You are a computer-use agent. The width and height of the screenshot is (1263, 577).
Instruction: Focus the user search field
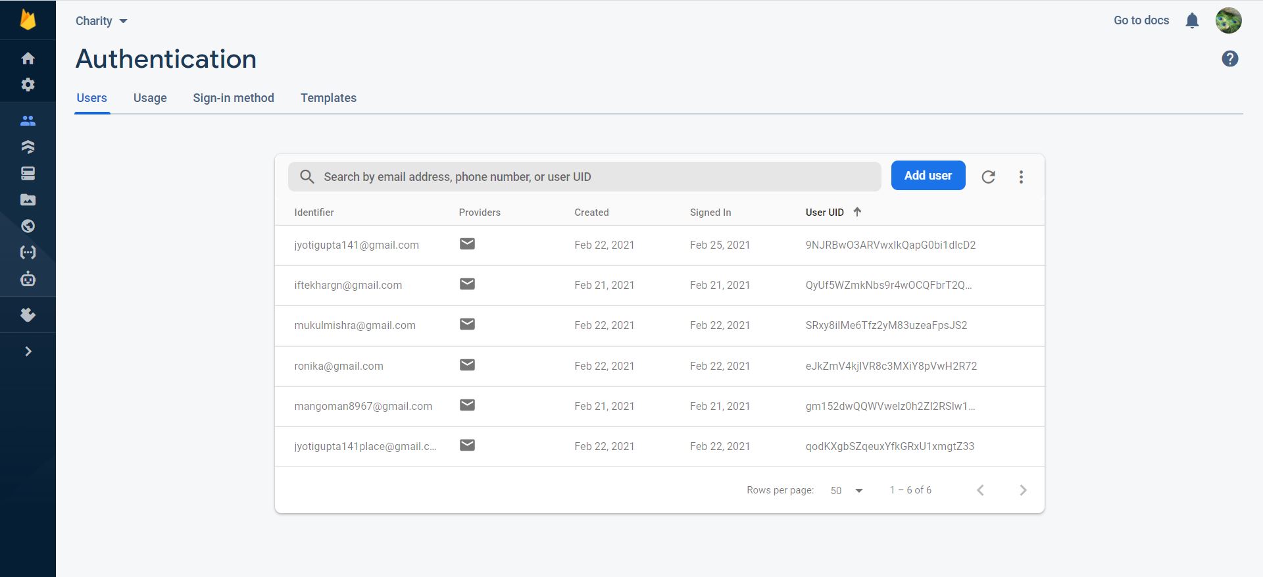(584, 176)
